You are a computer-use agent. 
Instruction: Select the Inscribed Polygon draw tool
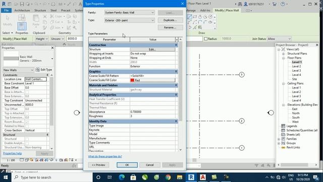point(200,17)
